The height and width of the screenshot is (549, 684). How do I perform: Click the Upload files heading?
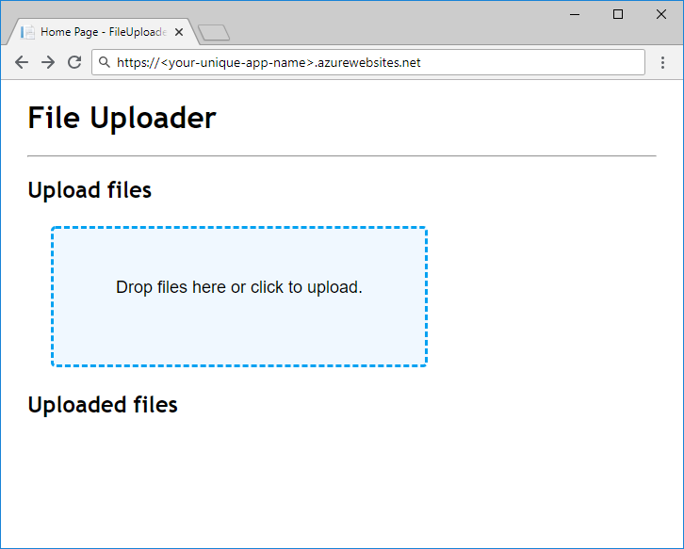[90, 190]
